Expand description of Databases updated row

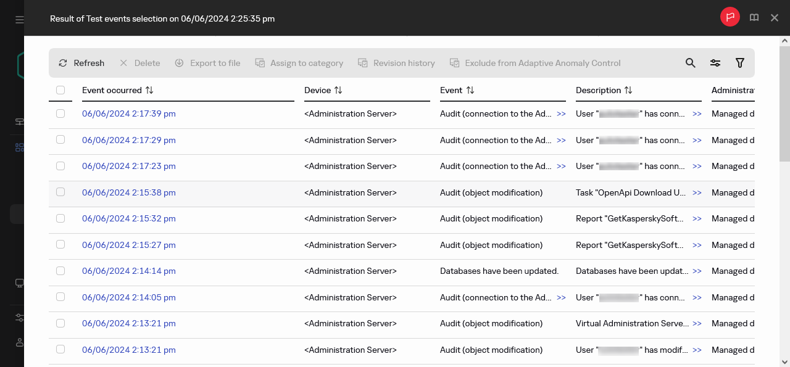pyautogui.click(x=697, y=271)
